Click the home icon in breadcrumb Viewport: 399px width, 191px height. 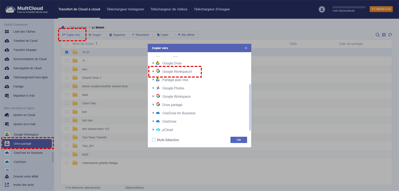pos(63,27)
